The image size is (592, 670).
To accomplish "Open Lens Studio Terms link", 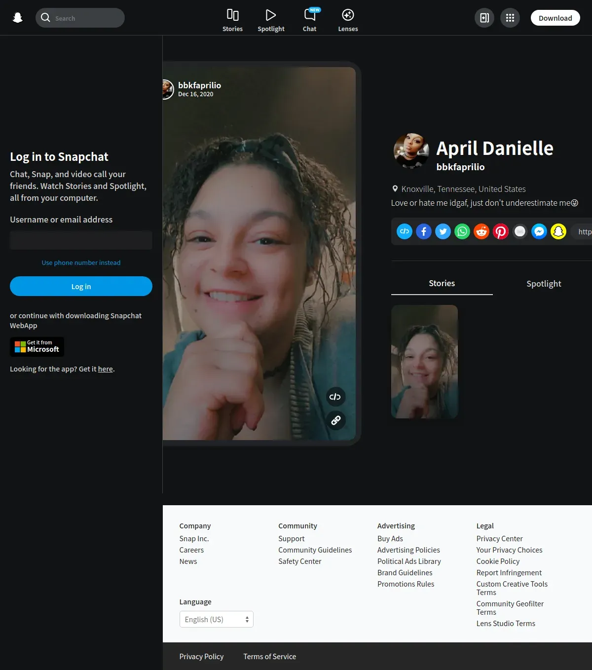I will point(506,624).
